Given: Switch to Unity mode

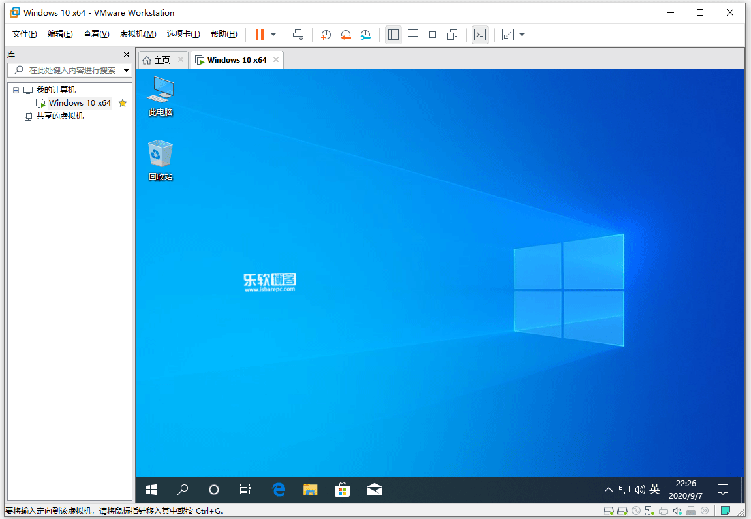Looking at the screenshot, I should [x=452, y=35].
